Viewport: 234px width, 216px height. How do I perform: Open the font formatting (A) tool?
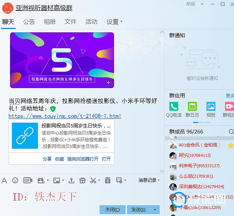click(x=4, y=180)
